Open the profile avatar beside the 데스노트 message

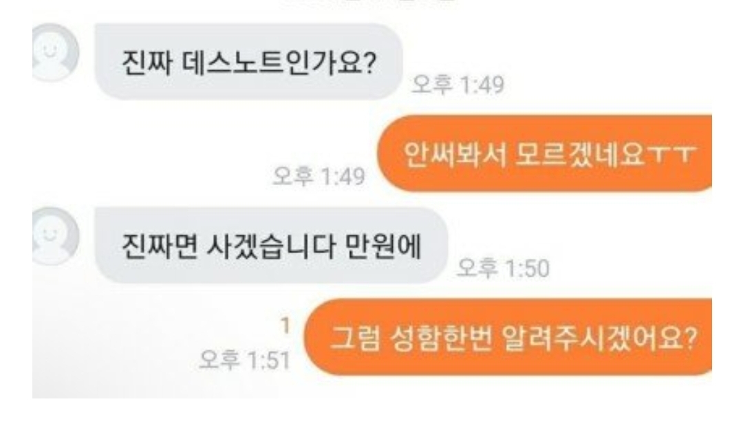click(x=55, y=52)
